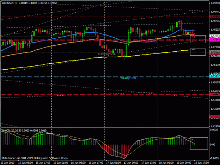
Task: Click price axis value 1.49245
Action: tap(215, 12)
